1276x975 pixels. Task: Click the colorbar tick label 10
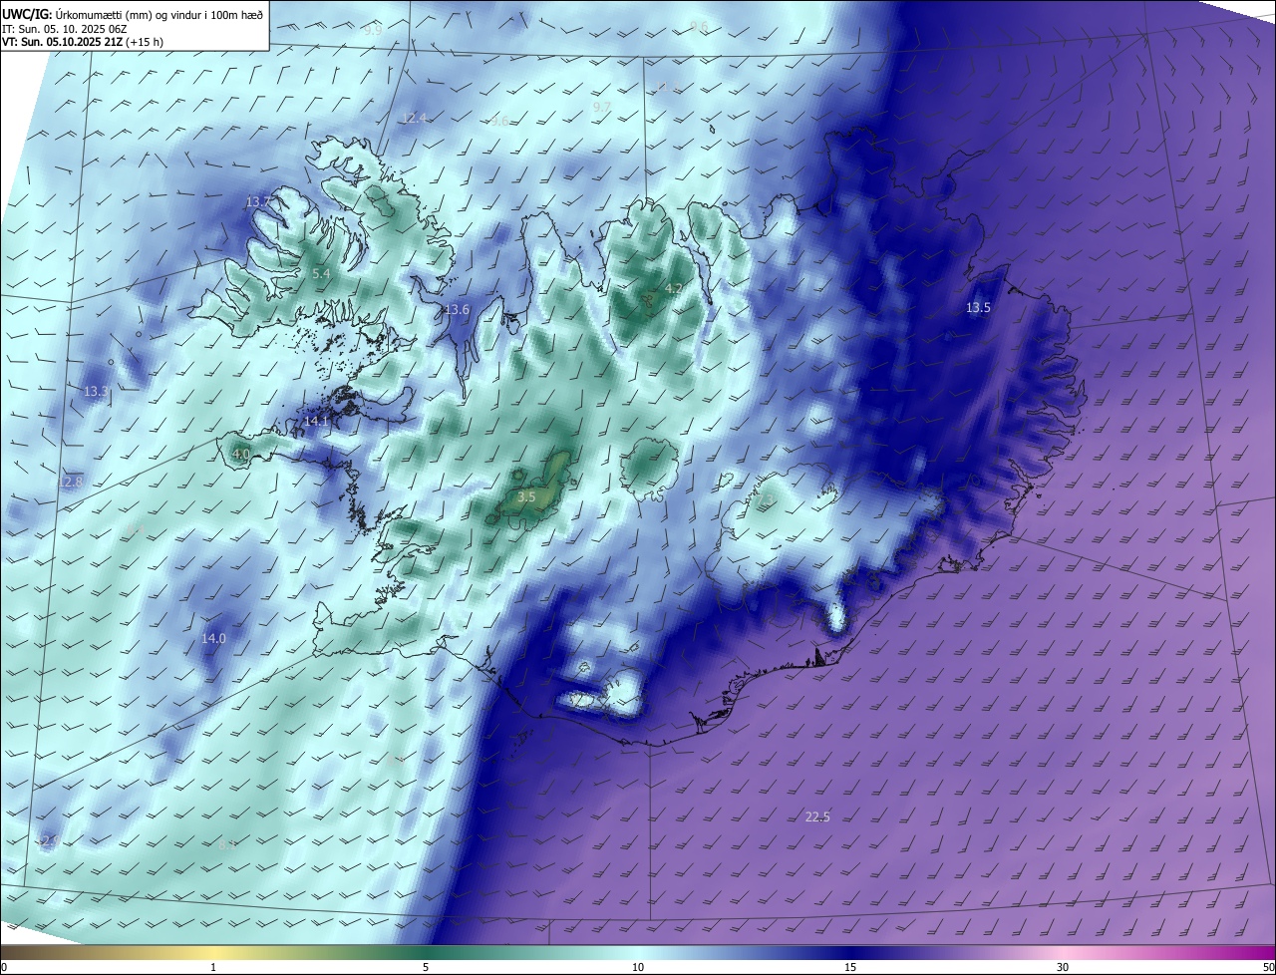pyautogui.click(x=638, y=967)
